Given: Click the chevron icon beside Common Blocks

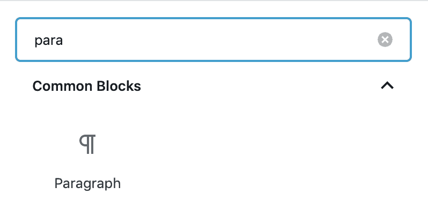Looking at the screenshot, I should coord(387,86).
